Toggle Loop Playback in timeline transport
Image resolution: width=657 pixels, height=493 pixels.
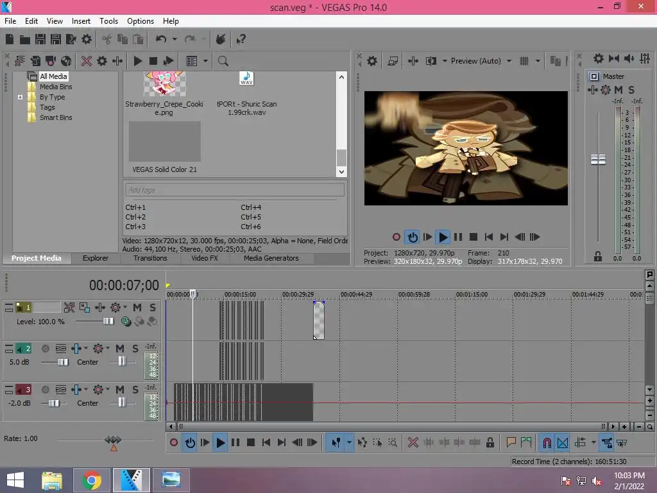190,443
